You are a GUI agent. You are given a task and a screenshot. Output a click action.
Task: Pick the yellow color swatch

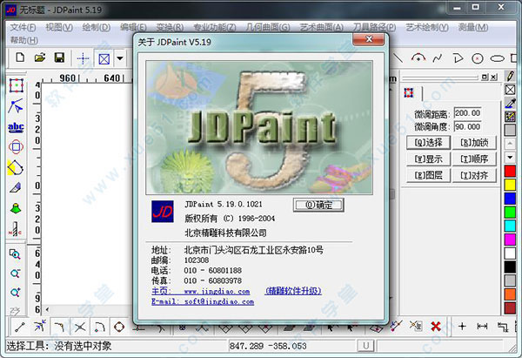coord(510,185)
